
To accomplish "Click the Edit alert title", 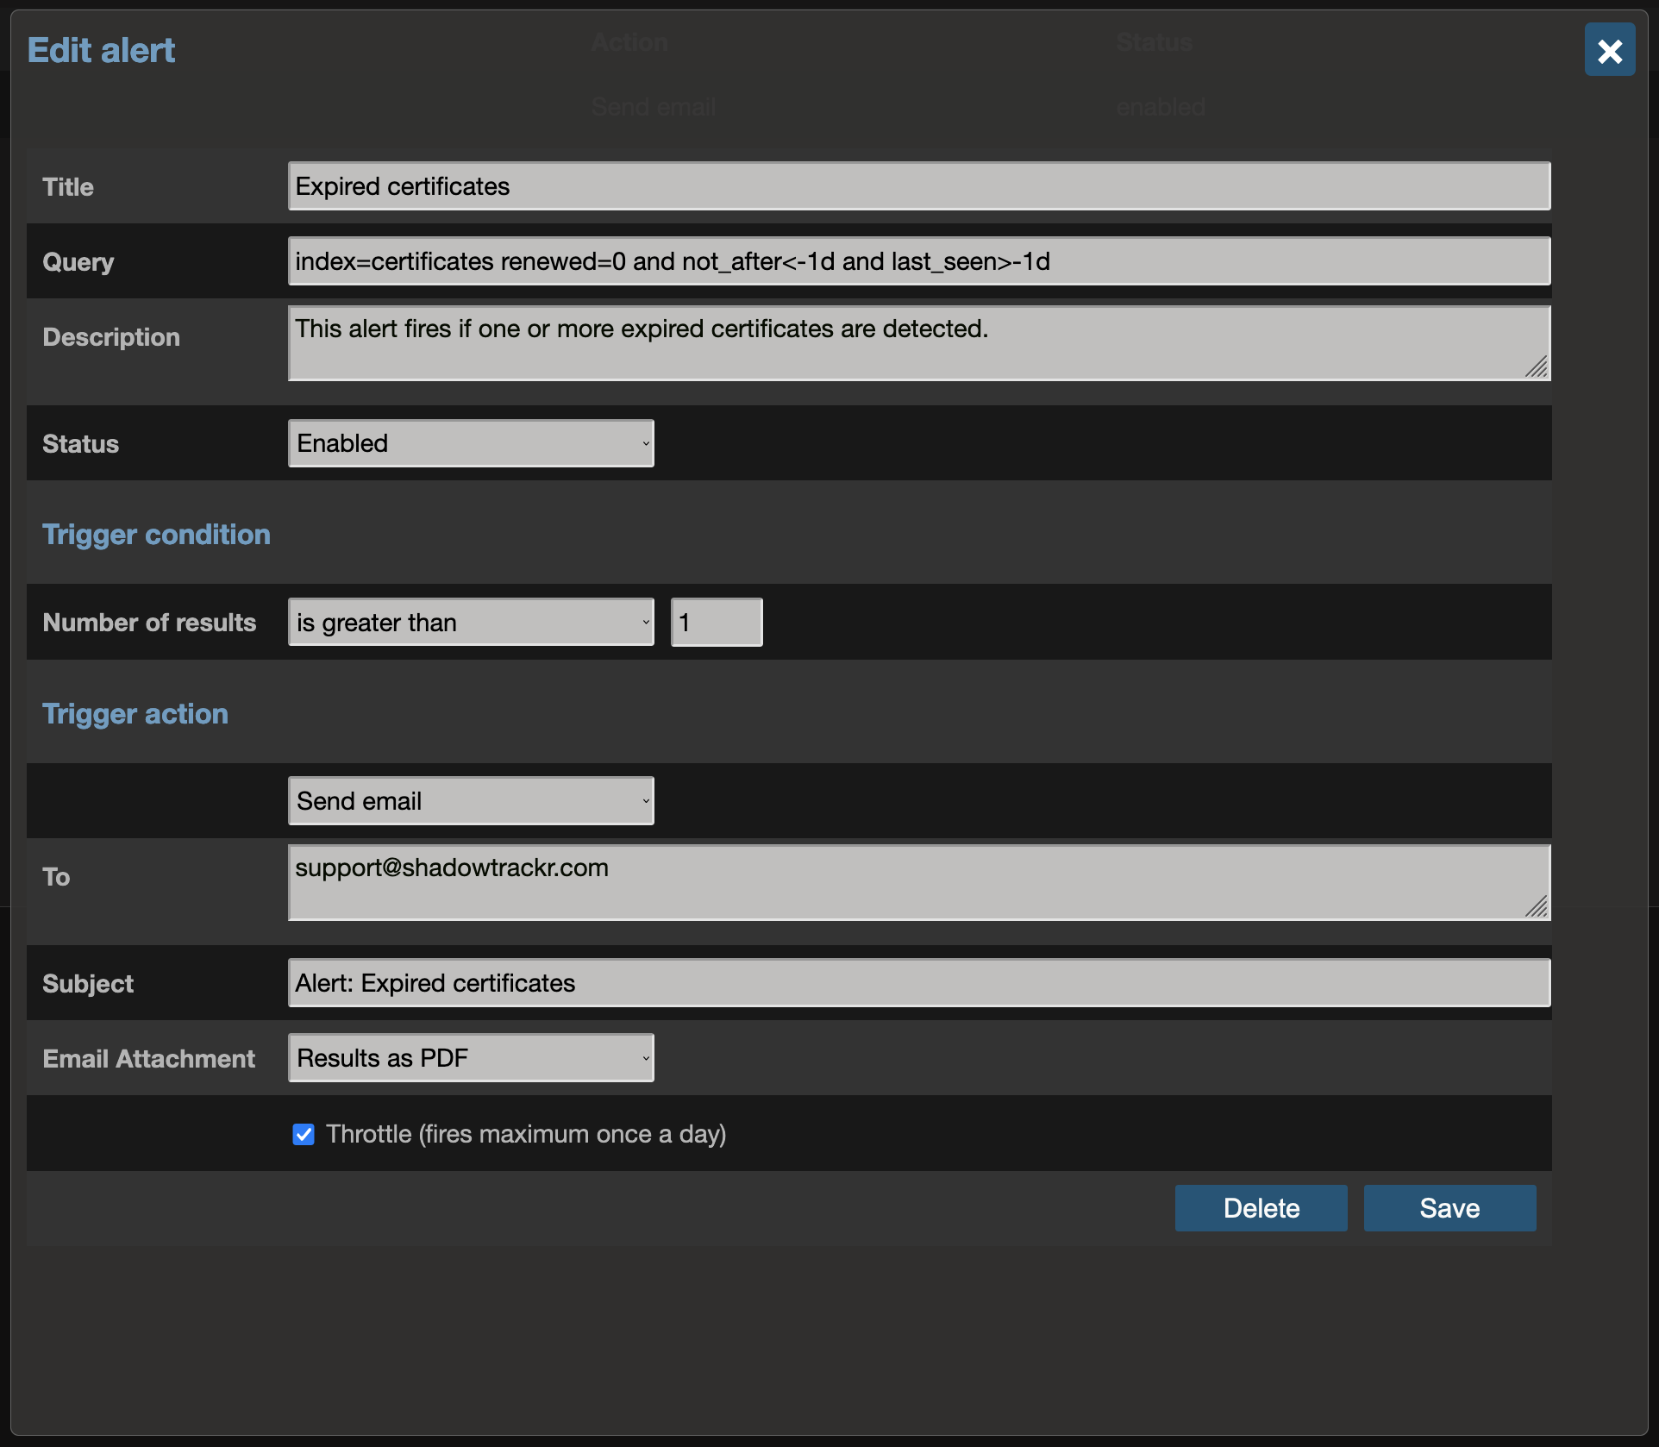I will point(101,50).
